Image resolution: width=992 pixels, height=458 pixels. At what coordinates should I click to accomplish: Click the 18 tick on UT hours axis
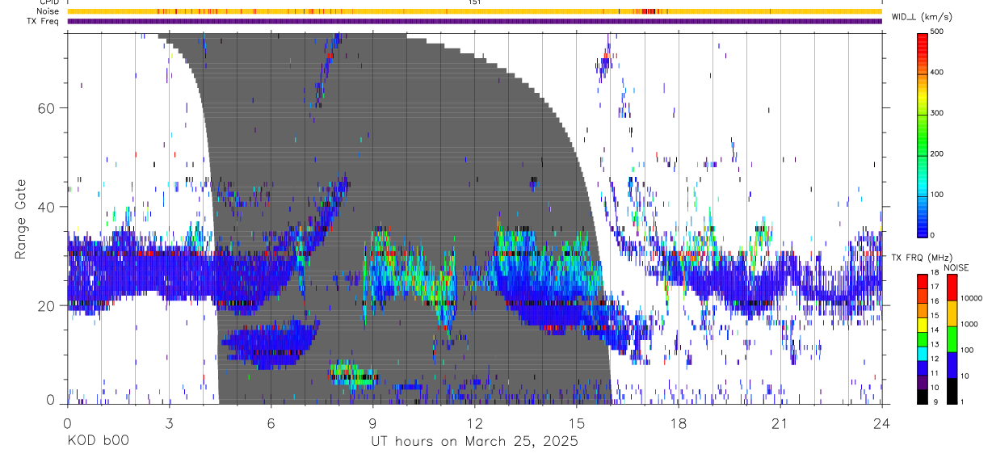[679, 422]
